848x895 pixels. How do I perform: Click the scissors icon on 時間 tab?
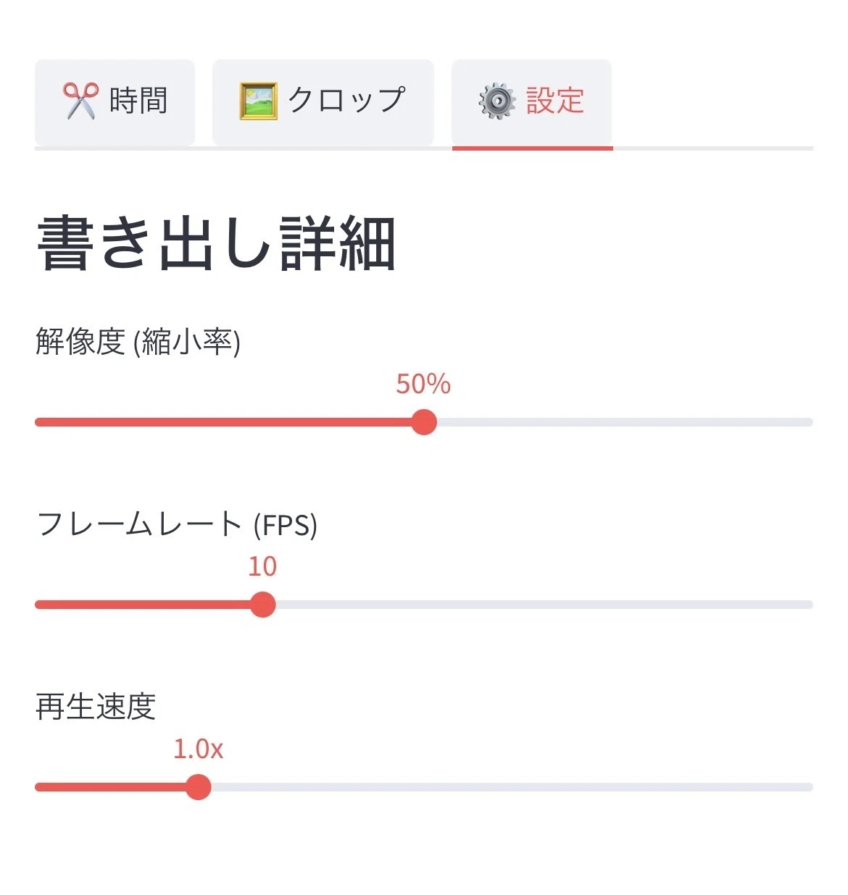[x=80, y=100]
